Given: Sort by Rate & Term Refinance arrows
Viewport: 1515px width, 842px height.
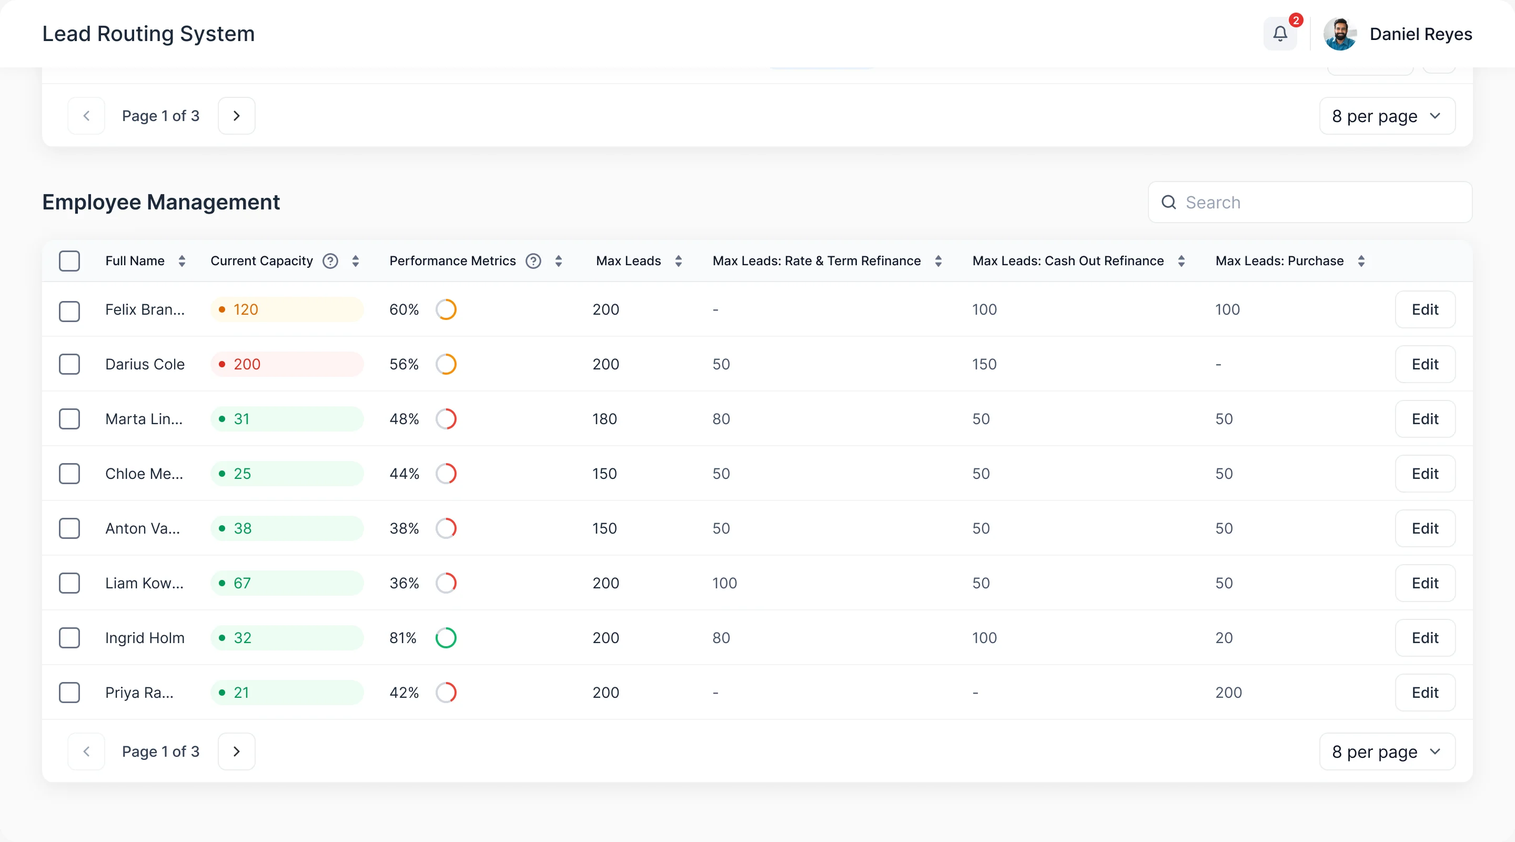Looking at the screenshot, I should (938, 260).
